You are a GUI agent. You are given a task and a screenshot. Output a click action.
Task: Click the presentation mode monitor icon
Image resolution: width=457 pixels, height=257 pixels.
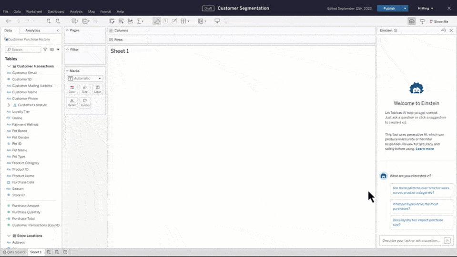pyautogui.click(x=217, y=21)
